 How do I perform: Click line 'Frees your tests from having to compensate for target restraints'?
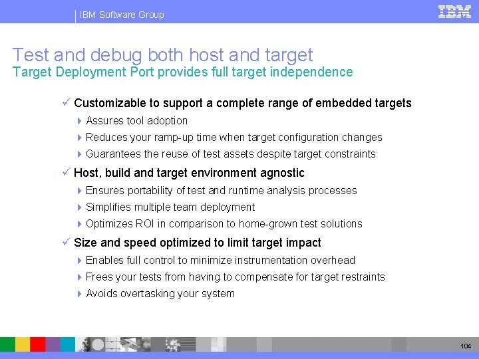pos(236,277)
